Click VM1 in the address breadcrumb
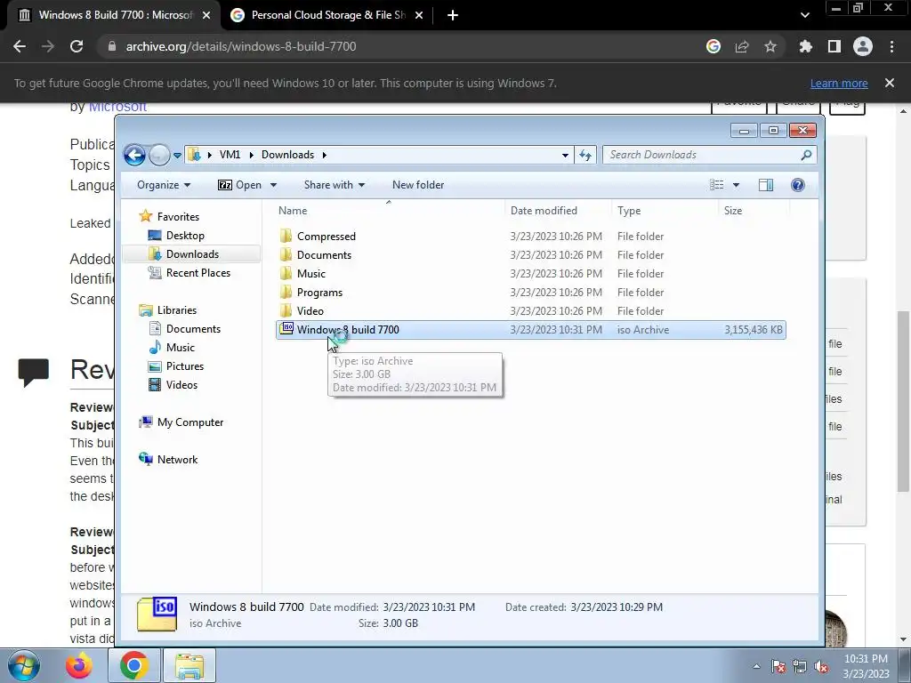The width and height of the screenshot is (911, 683). point(230,155)
